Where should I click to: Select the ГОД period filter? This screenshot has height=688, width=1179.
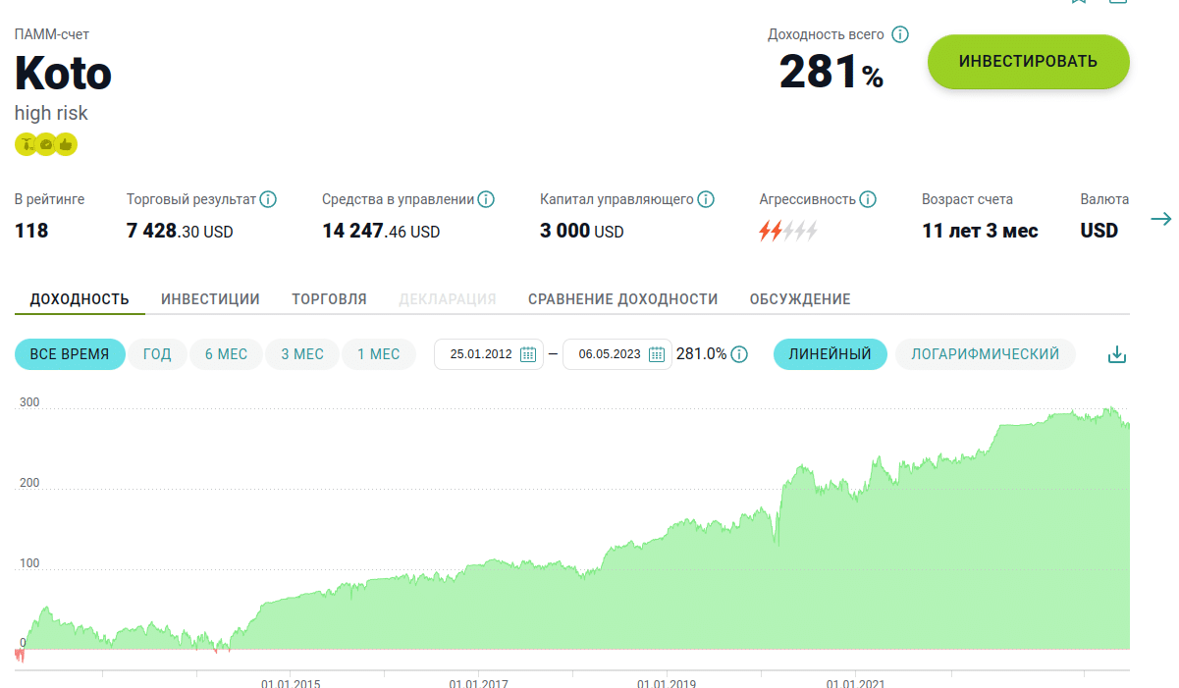[x=157, y=354]
